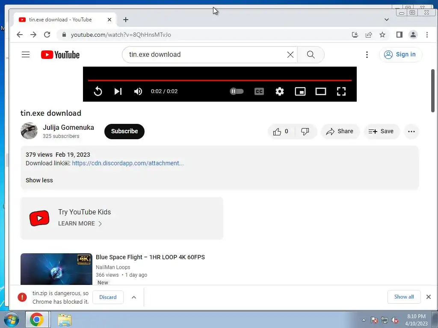Open a new Chrome tab
The image size is (438, 328).
click(126, 20)
